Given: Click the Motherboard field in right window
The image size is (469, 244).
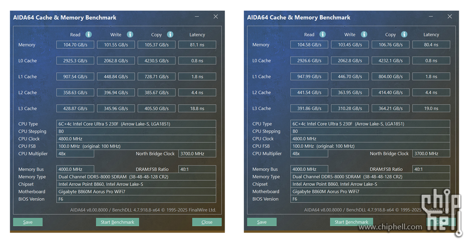Looking at the screenshot, I should tap(370, 192).
